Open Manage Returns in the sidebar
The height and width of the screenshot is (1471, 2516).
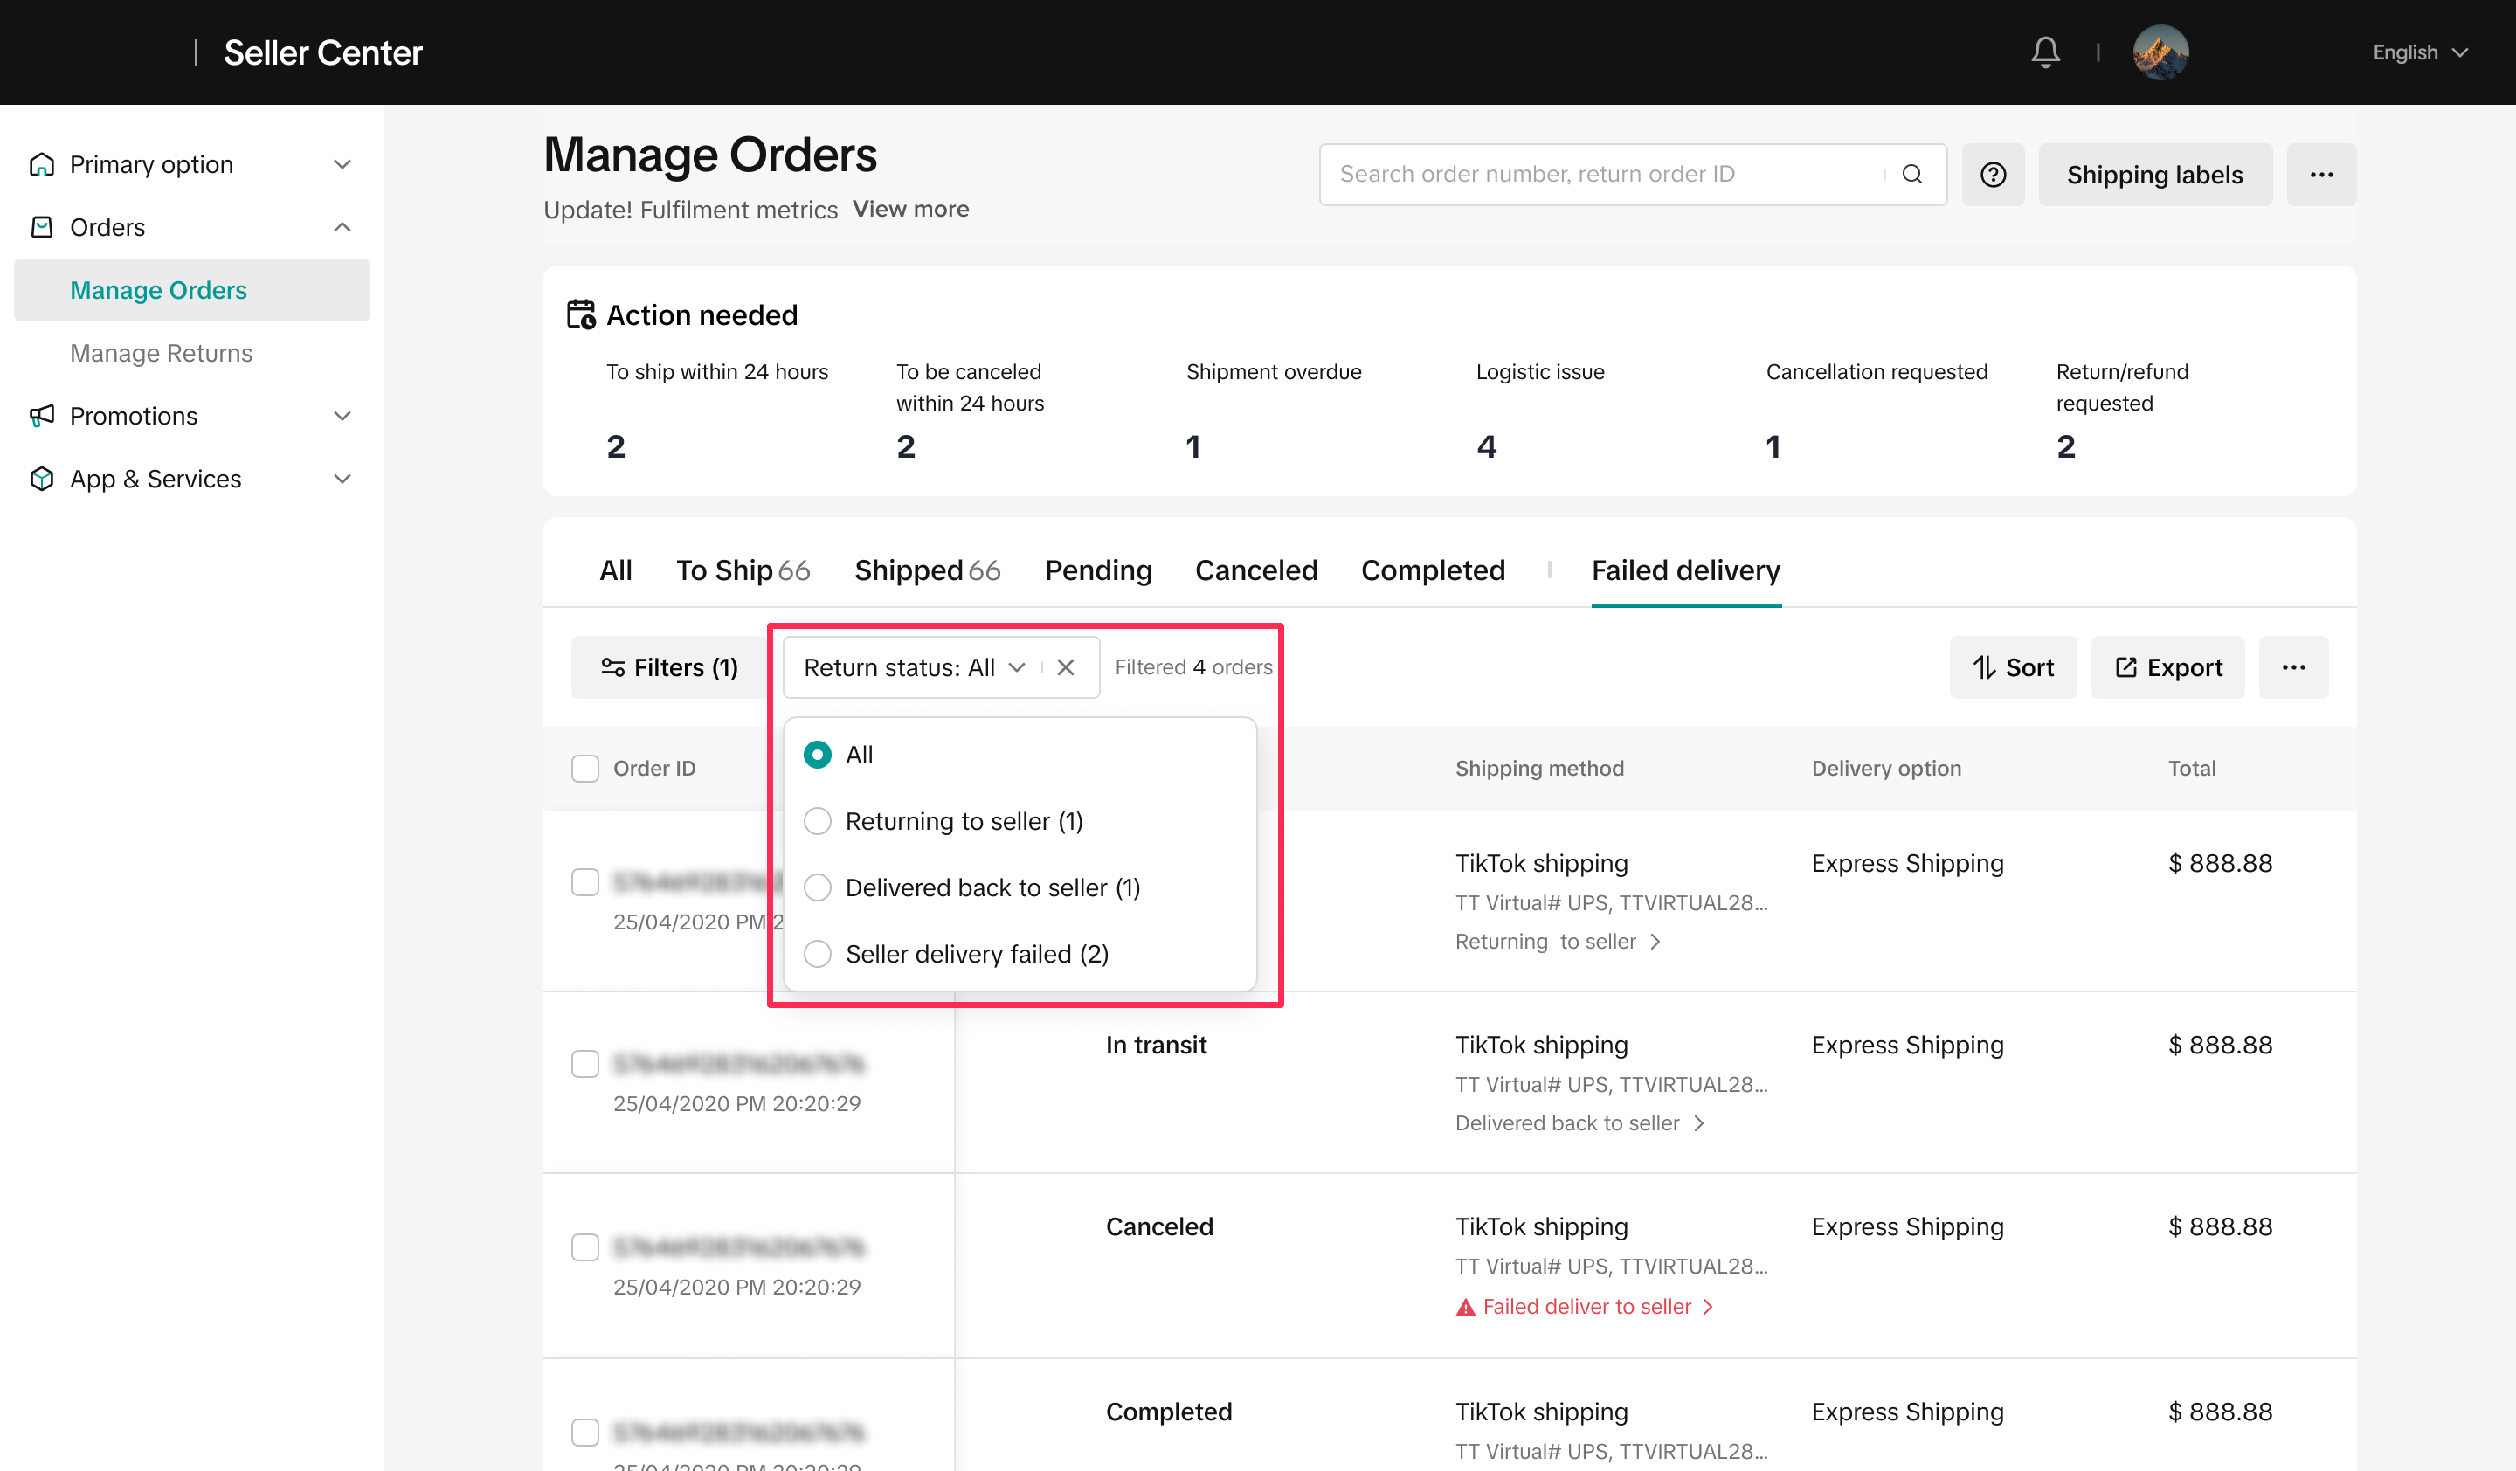pyautogui.click(x=161, y=353)
